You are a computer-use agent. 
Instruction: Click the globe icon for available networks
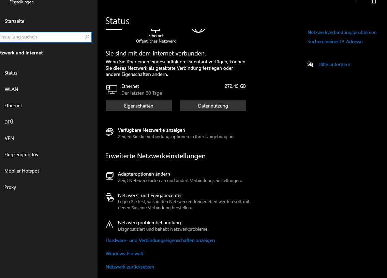pyautogui.click(x=109, y=132)
